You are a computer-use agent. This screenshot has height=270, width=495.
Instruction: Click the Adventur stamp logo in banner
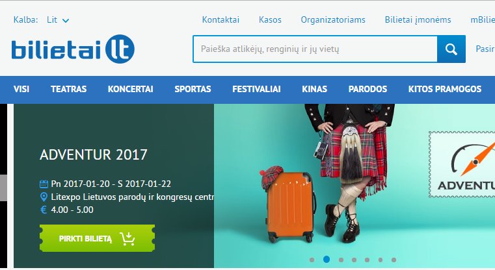(x=462, y=164)
